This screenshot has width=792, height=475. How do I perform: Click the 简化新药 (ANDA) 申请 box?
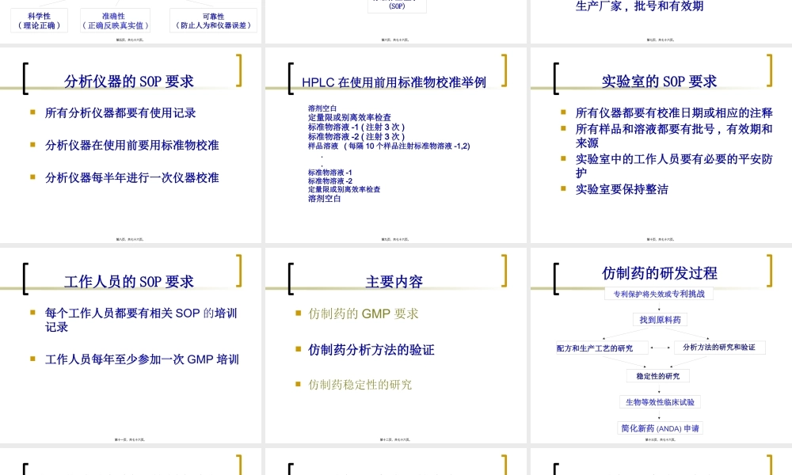659,427
